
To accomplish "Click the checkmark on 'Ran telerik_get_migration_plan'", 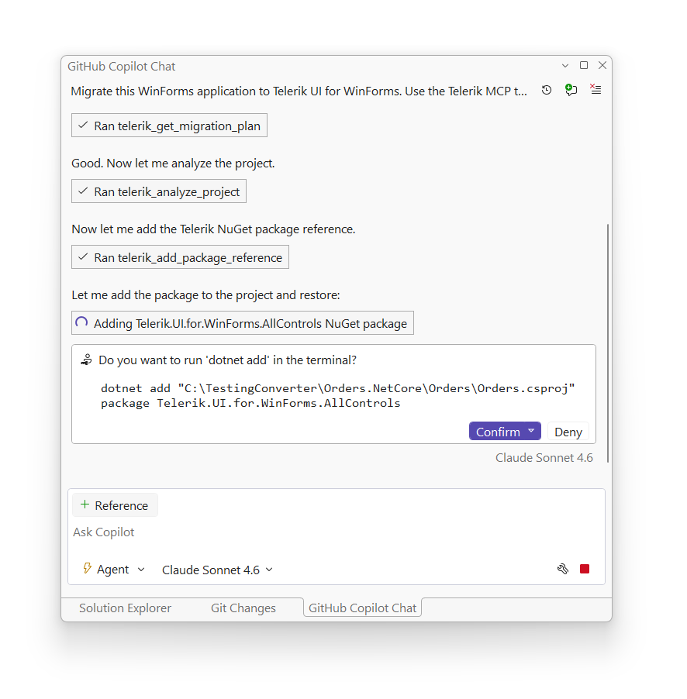I will (x=82, y=126).
